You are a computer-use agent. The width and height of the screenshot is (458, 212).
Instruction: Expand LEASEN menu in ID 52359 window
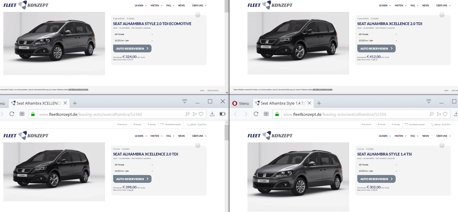385,136
